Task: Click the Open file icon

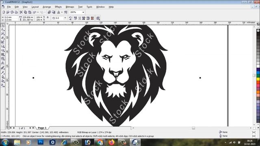Action: (8, 12)
